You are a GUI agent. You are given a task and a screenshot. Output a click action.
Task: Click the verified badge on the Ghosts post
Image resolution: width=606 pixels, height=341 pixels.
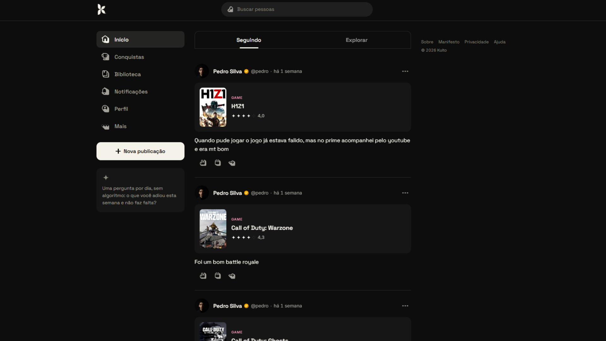(247, 306)
